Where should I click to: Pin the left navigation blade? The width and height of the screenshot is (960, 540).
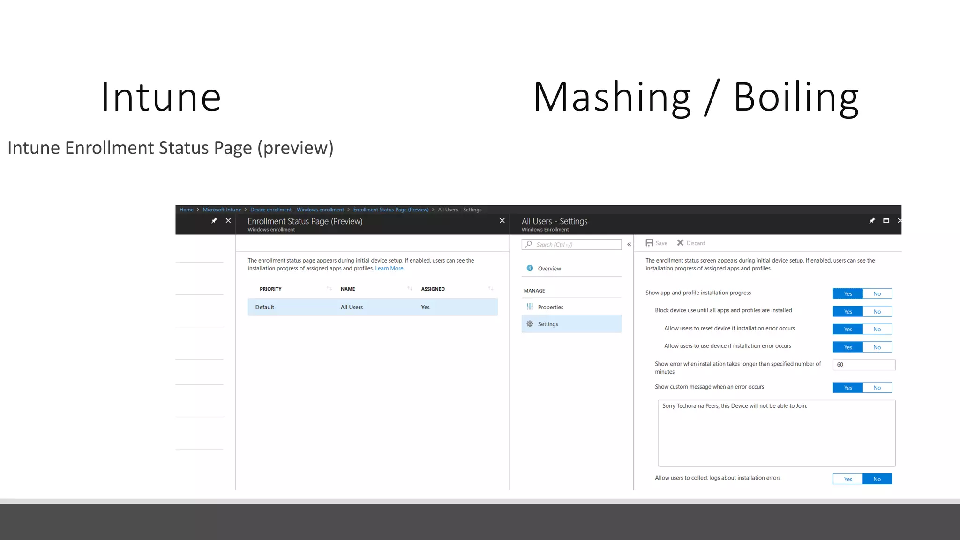(214, 220)
